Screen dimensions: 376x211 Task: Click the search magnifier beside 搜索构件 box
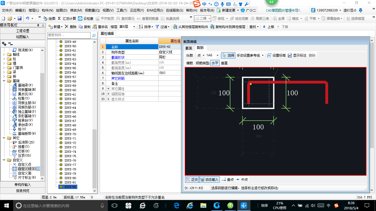coord(94,35)
